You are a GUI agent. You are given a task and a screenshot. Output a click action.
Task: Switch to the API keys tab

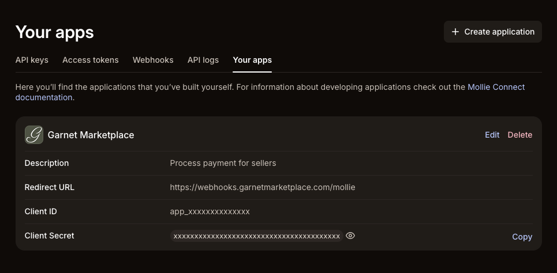[x=32, y=60]
